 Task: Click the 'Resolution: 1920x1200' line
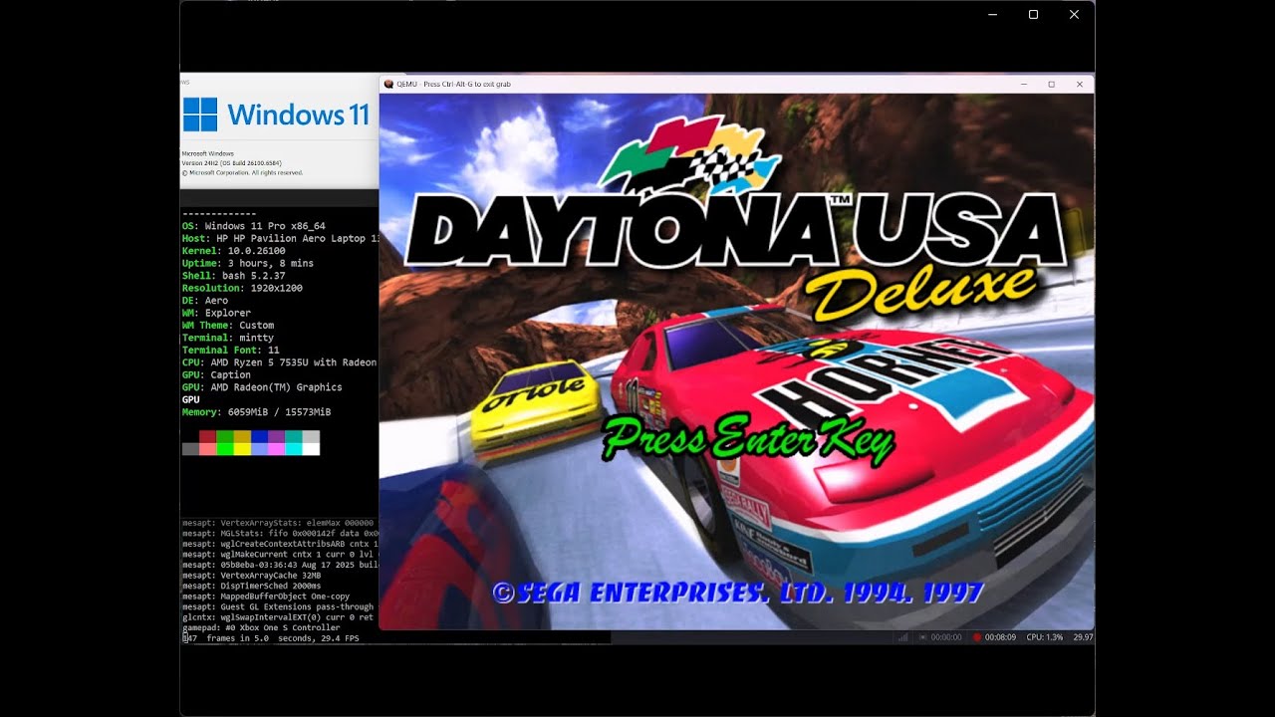(242, 288)
